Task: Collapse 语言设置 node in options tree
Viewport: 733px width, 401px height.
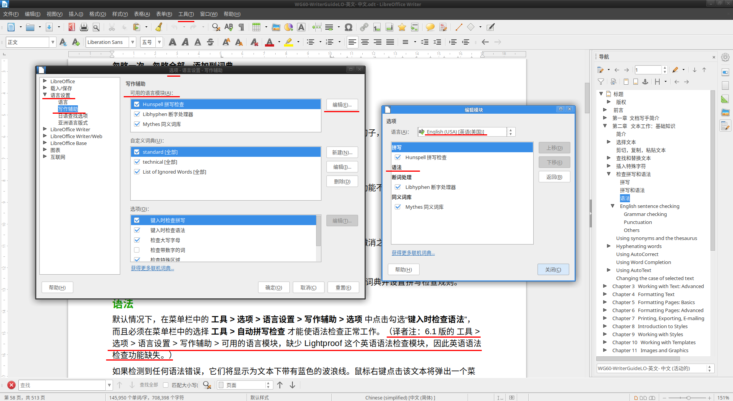Action: click(x=45, y=95)
